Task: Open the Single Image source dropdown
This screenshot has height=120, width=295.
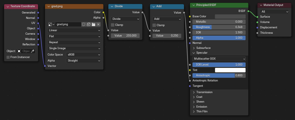Action: click(74, 48)
